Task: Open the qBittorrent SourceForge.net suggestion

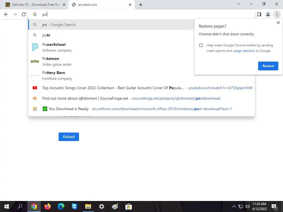Action: point(141,98)
